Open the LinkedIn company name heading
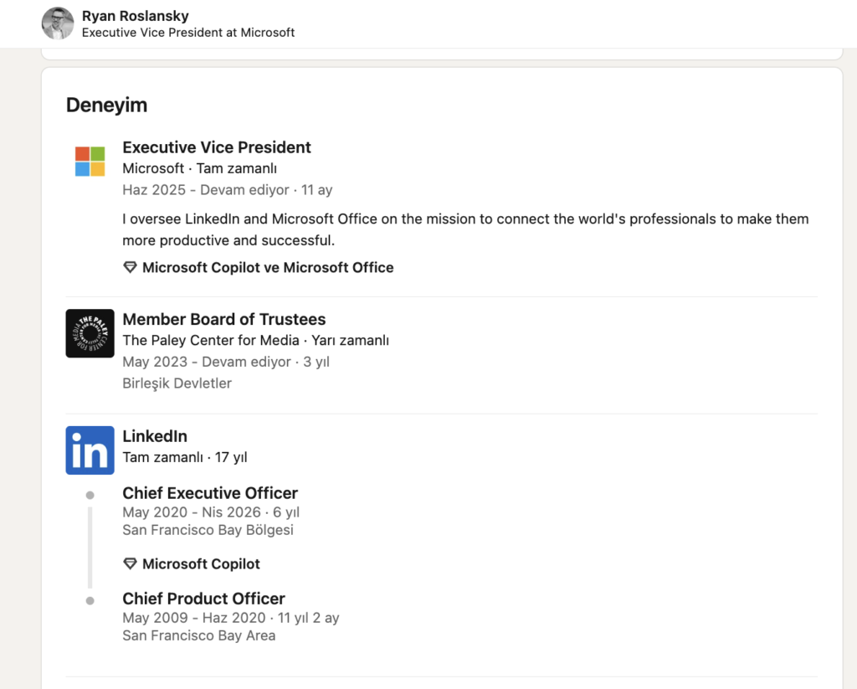 [155, 436]
